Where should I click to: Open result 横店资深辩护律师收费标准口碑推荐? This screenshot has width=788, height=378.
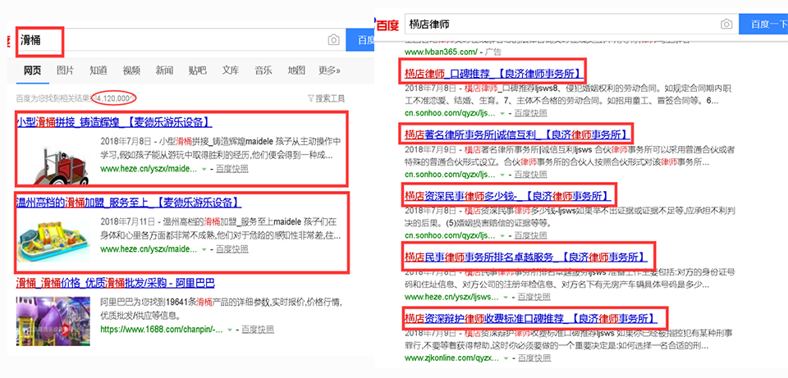pyautogui.click(x=532, y=318)
